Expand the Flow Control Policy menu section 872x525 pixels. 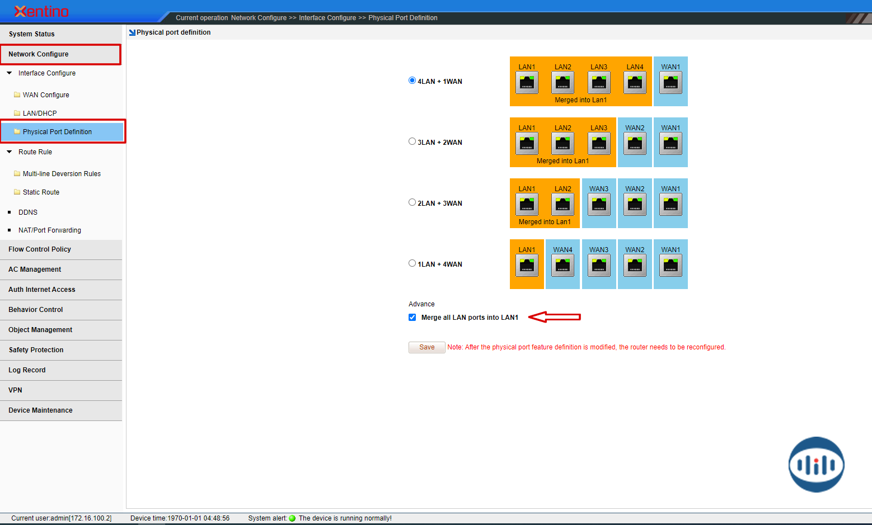[x=40, y=249]
